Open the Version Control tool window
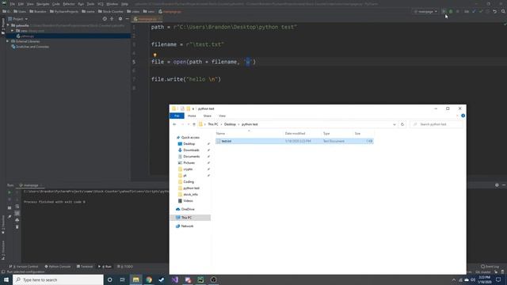507x285 pixels. pyautogui.click(x=24, y=267)
